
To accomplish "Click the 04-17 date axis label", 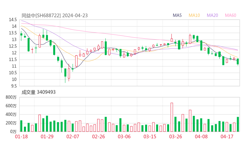I will (x=227, y=136).
